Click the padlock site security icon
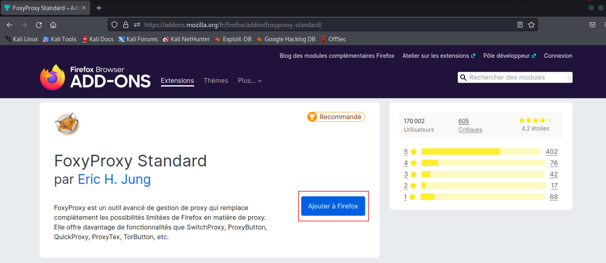The image size is (606, 263). coord(126,25)
